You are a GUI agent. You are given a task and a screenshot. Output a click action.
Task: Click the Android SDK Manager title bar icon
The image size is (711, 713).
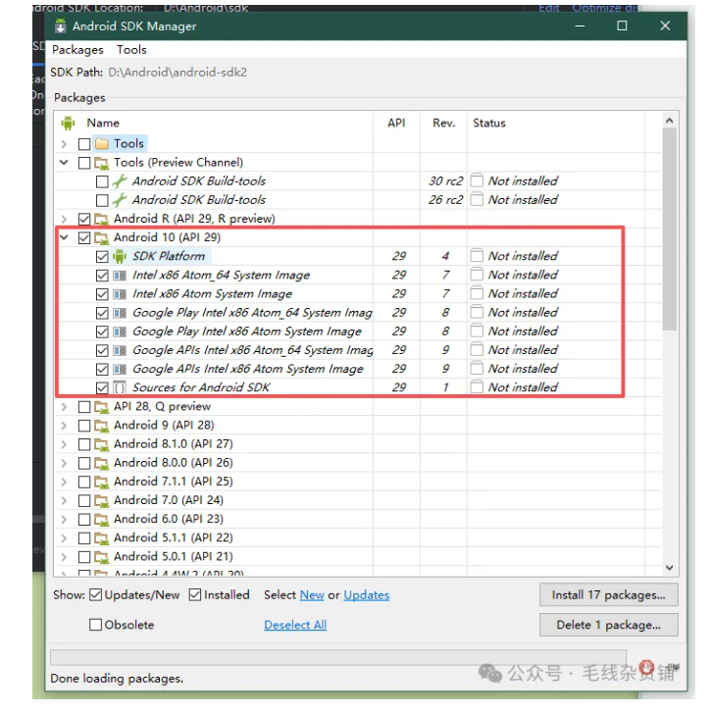61,25
